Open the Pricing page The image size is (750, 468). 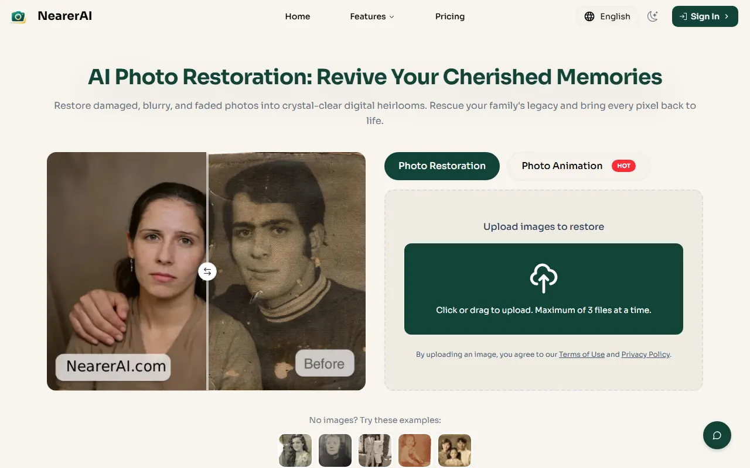coord(450,16)
